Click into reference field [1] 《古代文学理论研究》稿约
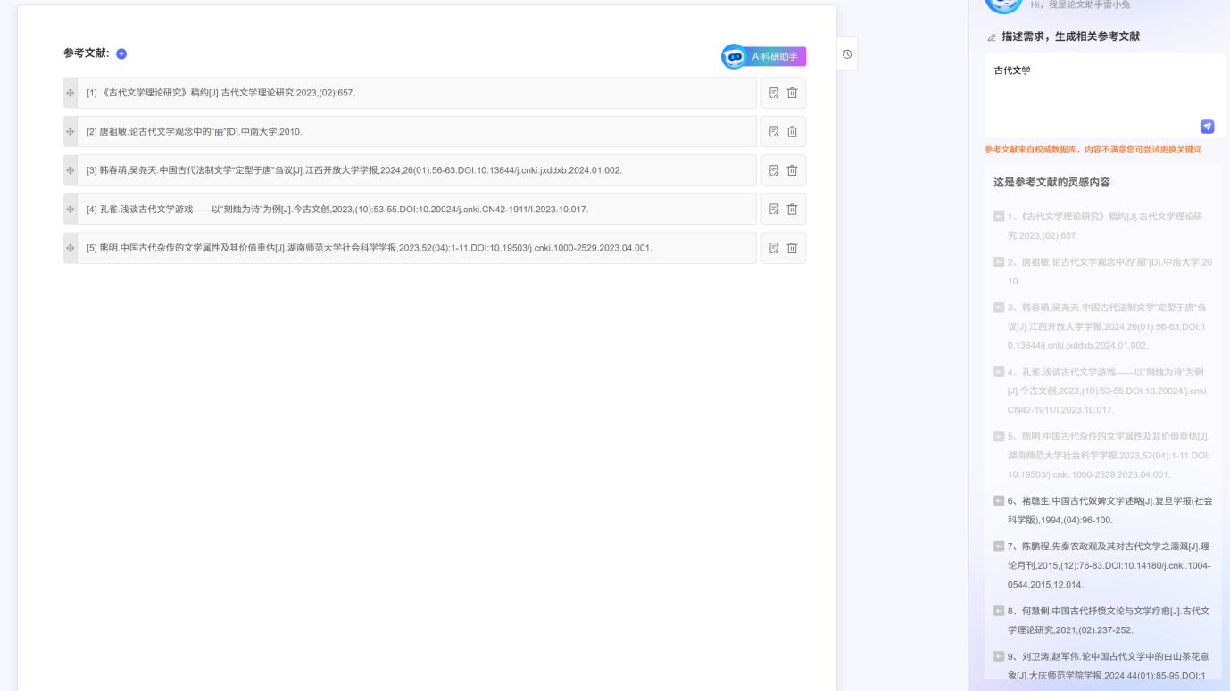 pyautogui.click(x=417, y=93)
